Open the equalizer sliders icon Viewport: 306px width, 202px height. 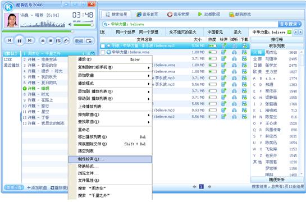point(58,41)
